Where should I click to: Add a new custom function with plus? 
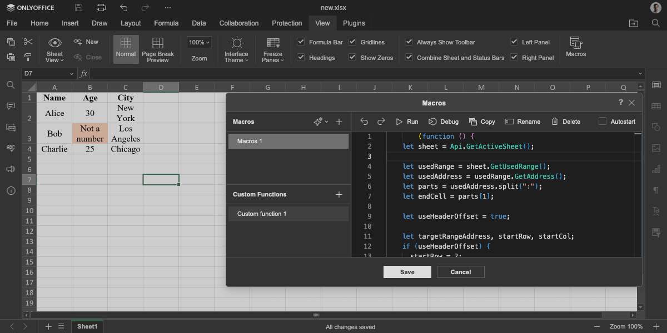(339, 194)
